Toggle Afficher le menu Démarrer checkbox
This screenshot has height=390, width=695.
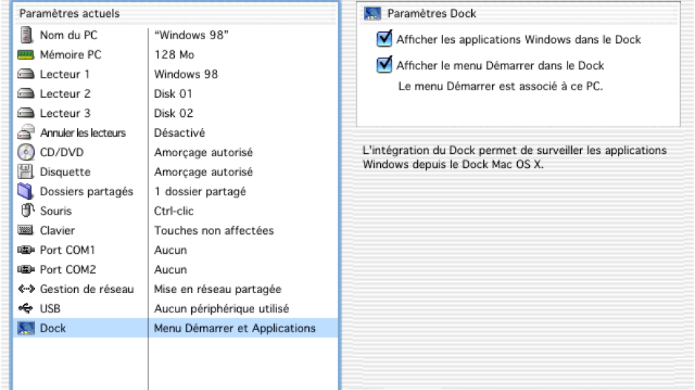click(384, 65)
